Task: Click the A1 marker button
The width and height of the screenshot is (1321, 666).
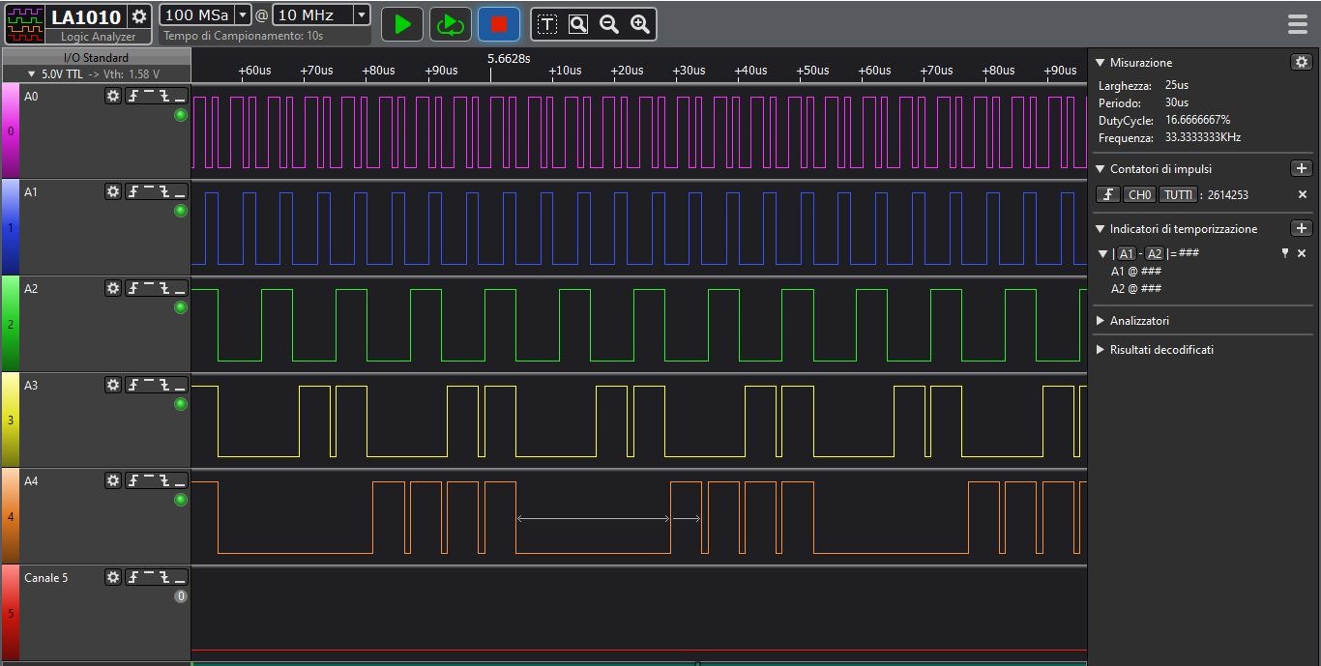Action: (1127, 253)
